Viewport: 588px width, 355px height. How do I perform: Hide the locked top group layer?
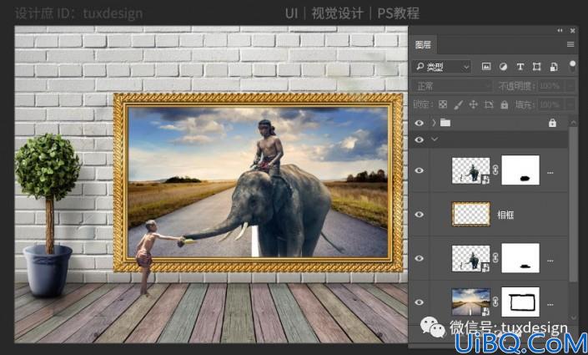click(420, 123)
